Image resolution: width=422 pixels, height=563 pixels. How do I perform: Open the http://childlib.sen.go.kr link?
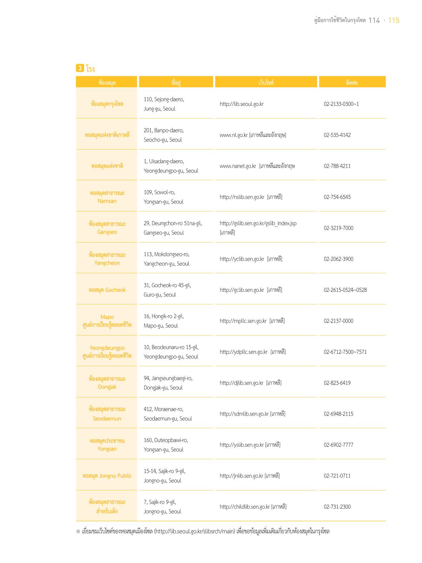point(245,507)
